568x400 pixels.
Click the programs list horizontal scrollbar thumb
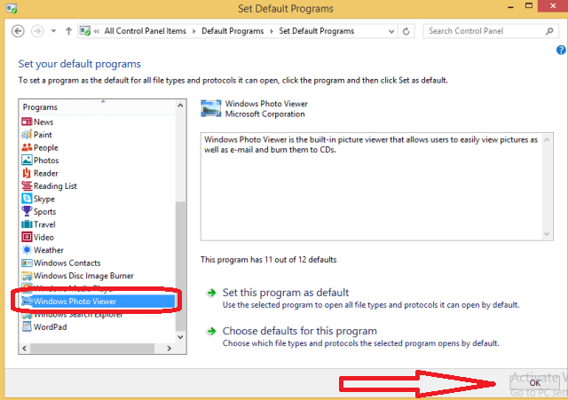[92, 349]
